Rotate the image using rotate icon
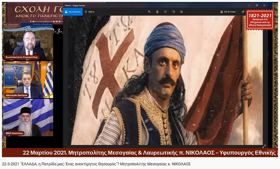 click(x=173, y=12)
